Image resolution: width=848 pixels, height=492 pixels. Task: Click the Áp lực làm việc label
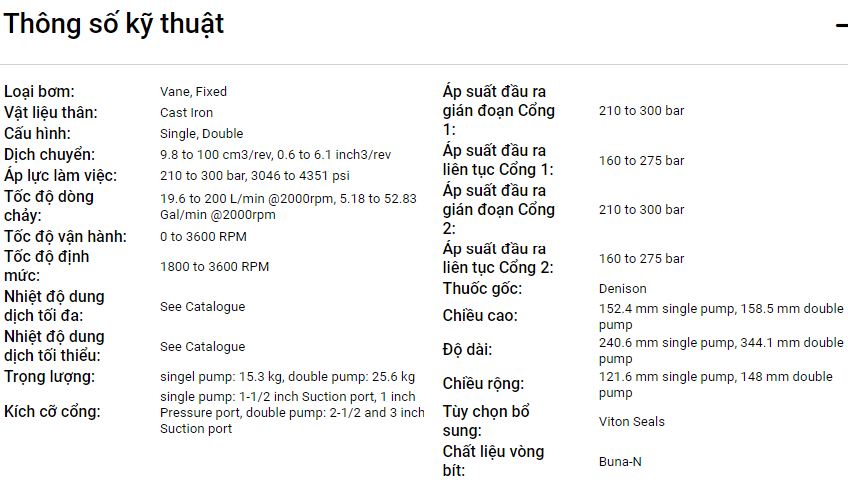click(x=60, y=175)
